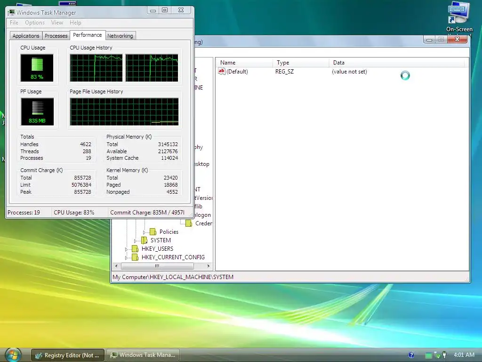This screenshot has width=482, height=362.
Task: Switch to the Networking tab
Action: (x=120, y=36)
